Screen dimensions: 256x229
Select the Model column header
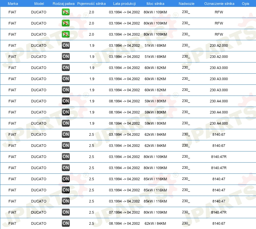39,4
